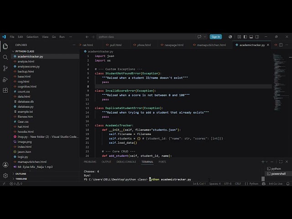This screenshot has height=219, width=292.
Task: Open the Manage gear icon
Action: (5, 175)
